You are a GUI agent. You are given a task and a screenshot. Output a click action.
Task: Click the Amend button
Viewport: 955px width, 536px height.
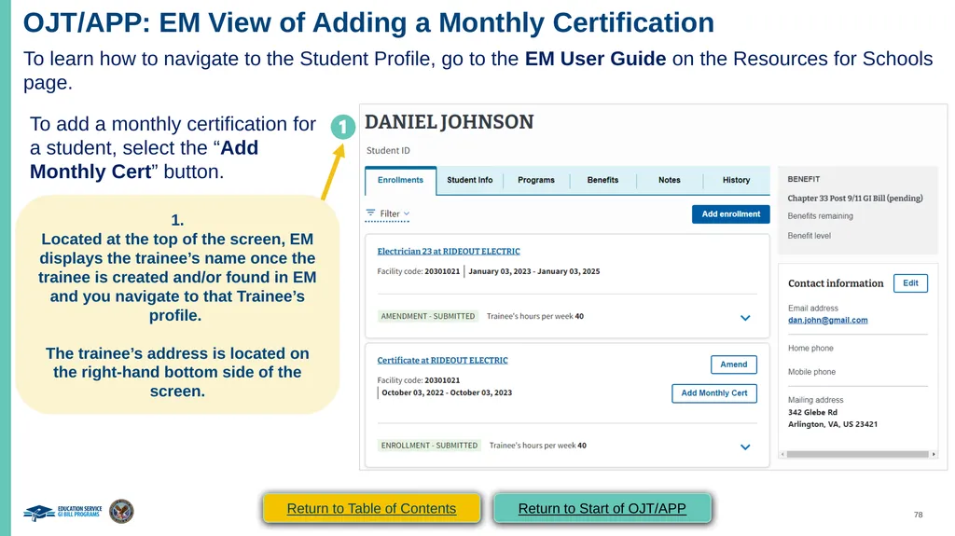[x=734, y=364]
